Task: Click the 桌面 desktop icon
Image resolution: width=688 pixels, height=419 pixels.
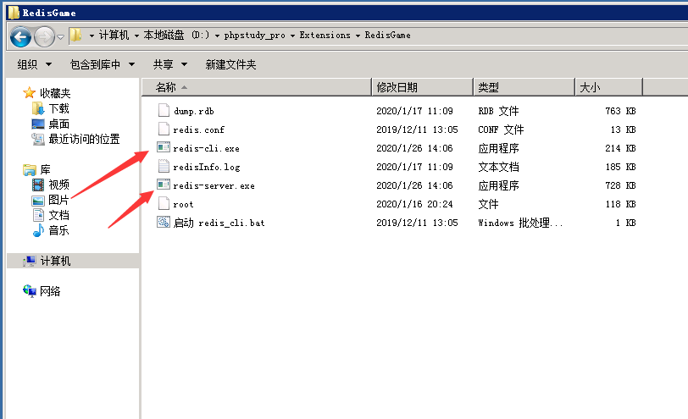Action: [38, 124]
